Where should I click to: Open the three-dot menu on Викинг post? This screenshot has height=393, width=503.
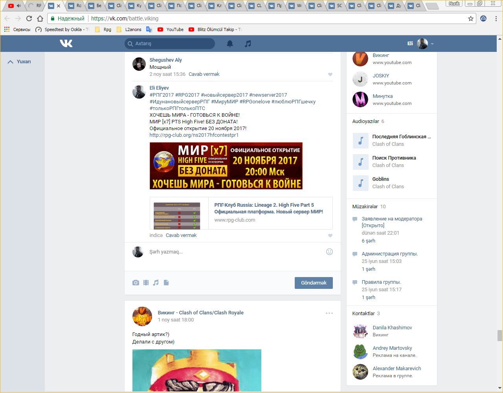point(329,313)
